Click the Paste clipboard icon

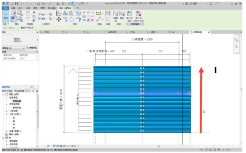(x=28, y=14)
